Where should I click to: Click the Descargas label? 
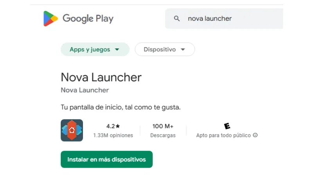click(x=163, y=135)
